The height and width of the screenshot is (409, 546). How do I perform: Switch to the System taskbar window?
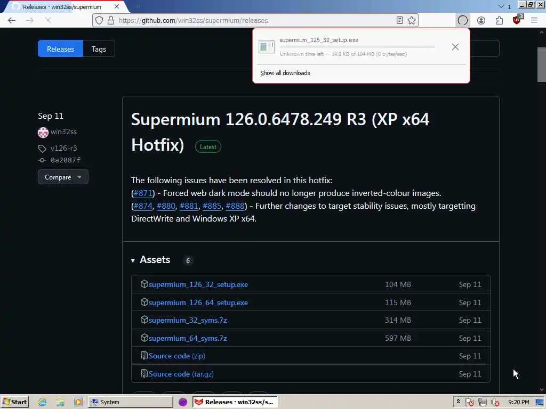point(131,402)
